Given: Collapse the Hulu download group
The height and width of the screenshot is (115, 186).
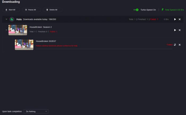Looking at the screenshot, I should click(x=6, y=19).
